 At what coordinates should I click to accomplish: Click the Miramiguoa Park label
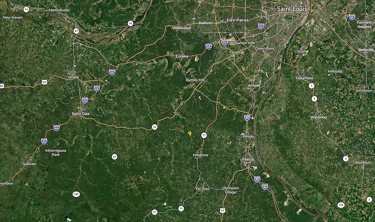[56, 153]
